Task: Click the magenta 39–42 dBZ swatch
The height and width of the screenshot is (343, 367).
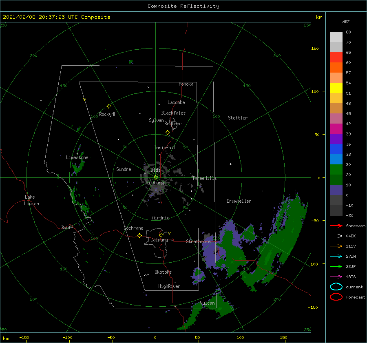Action: tap(336, 129)
